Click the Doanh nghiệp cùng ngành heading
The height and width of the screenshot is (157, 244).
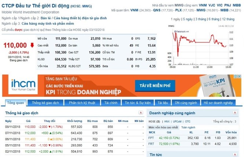pyautogui.click(x=172, y=113)
